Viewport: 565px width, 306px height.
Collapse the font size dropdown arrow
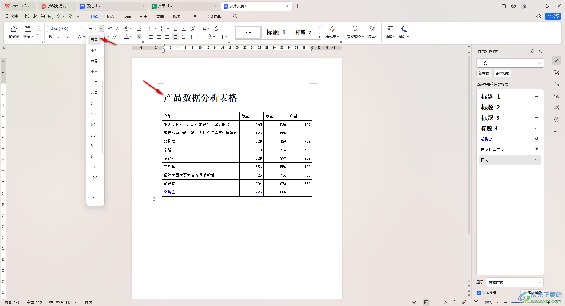pyautogui.click(x=101, y=29)
